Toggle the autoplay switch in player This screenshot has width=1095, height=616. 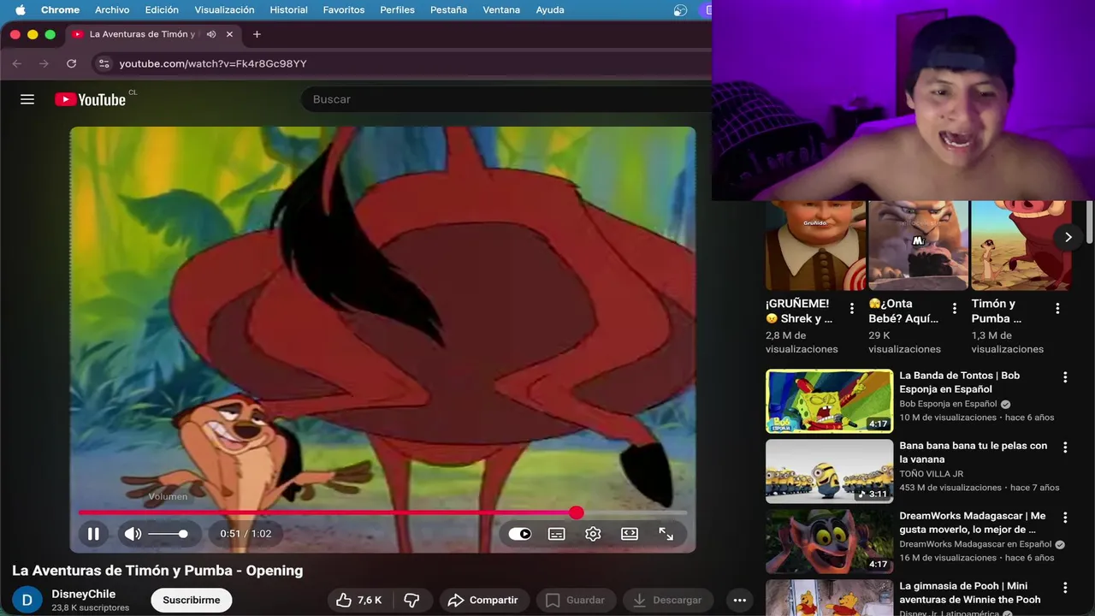pyautogui.click(x=520, y=534)
